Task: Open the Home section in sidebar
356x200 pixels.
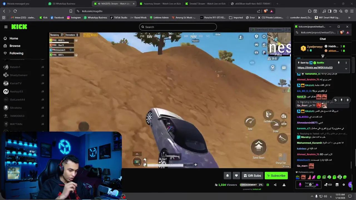Action: (14, 38)
